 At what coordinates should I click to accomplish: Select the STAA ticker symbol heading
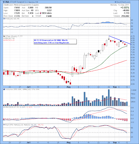point(6,2)
